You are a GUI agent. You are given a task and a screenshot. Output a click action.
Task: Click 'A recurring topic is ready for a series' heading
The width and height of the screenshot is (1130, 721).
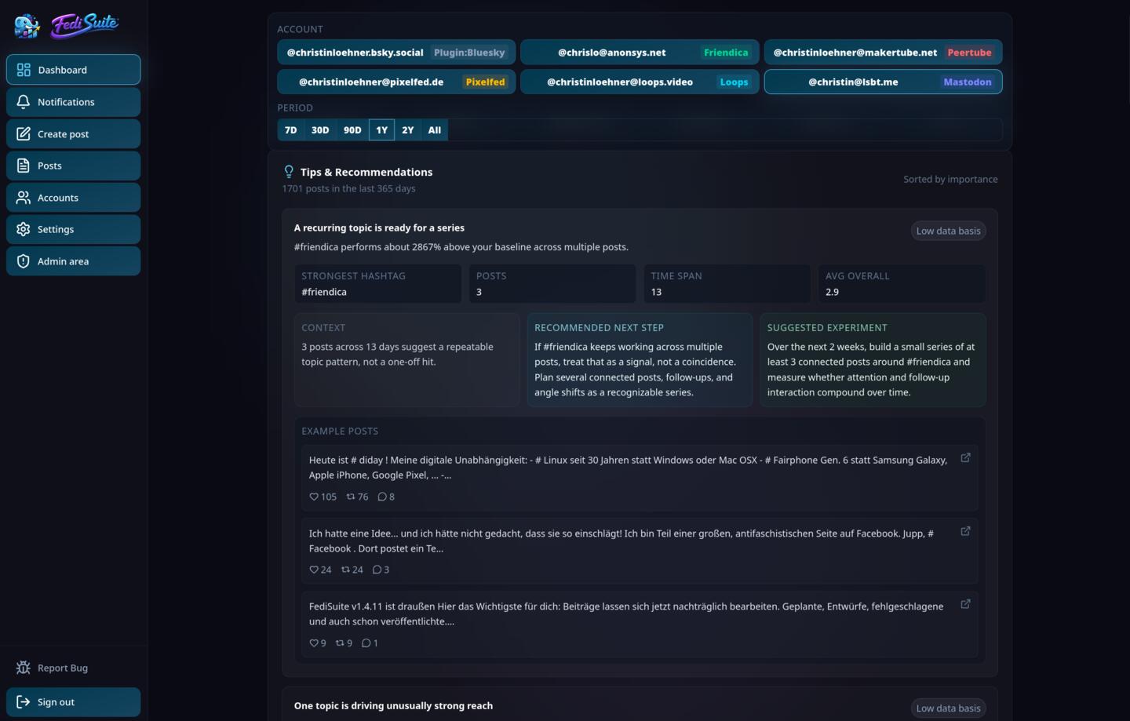(x=379, y=228)
